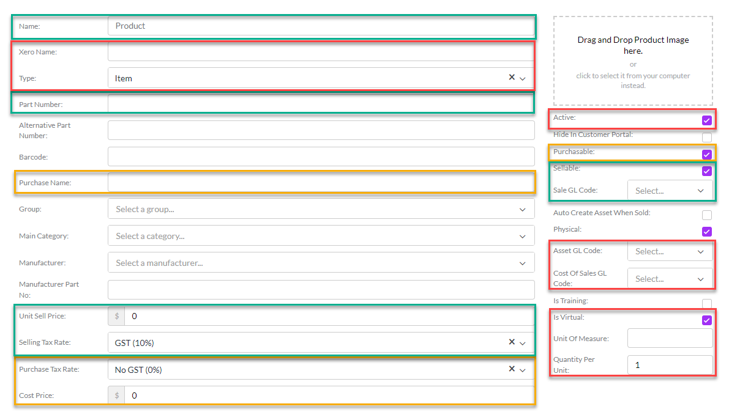The width and height of the screenshot is (729, 412).
Task: Select the Quantity Per Unit field
Action: click(x=670, y=365)
